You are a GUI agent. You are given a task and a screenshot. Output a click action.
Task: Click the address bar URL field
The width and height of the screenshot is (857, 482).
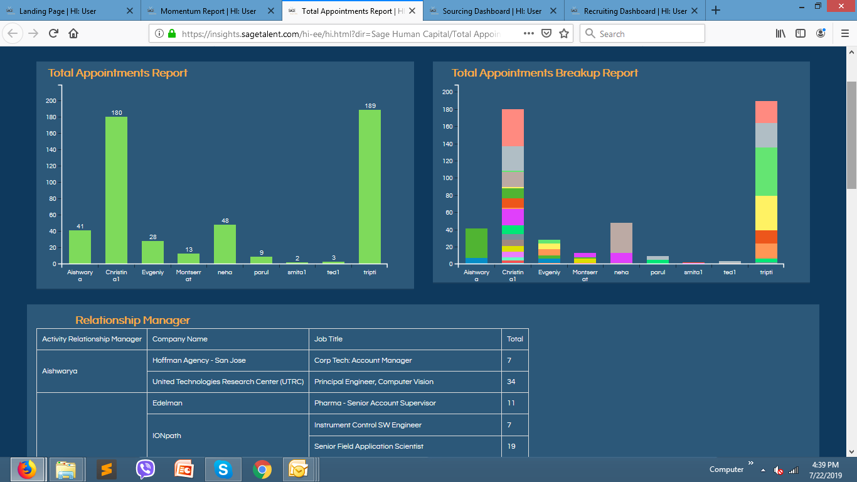pyautogui.click(x=342, y=34)
